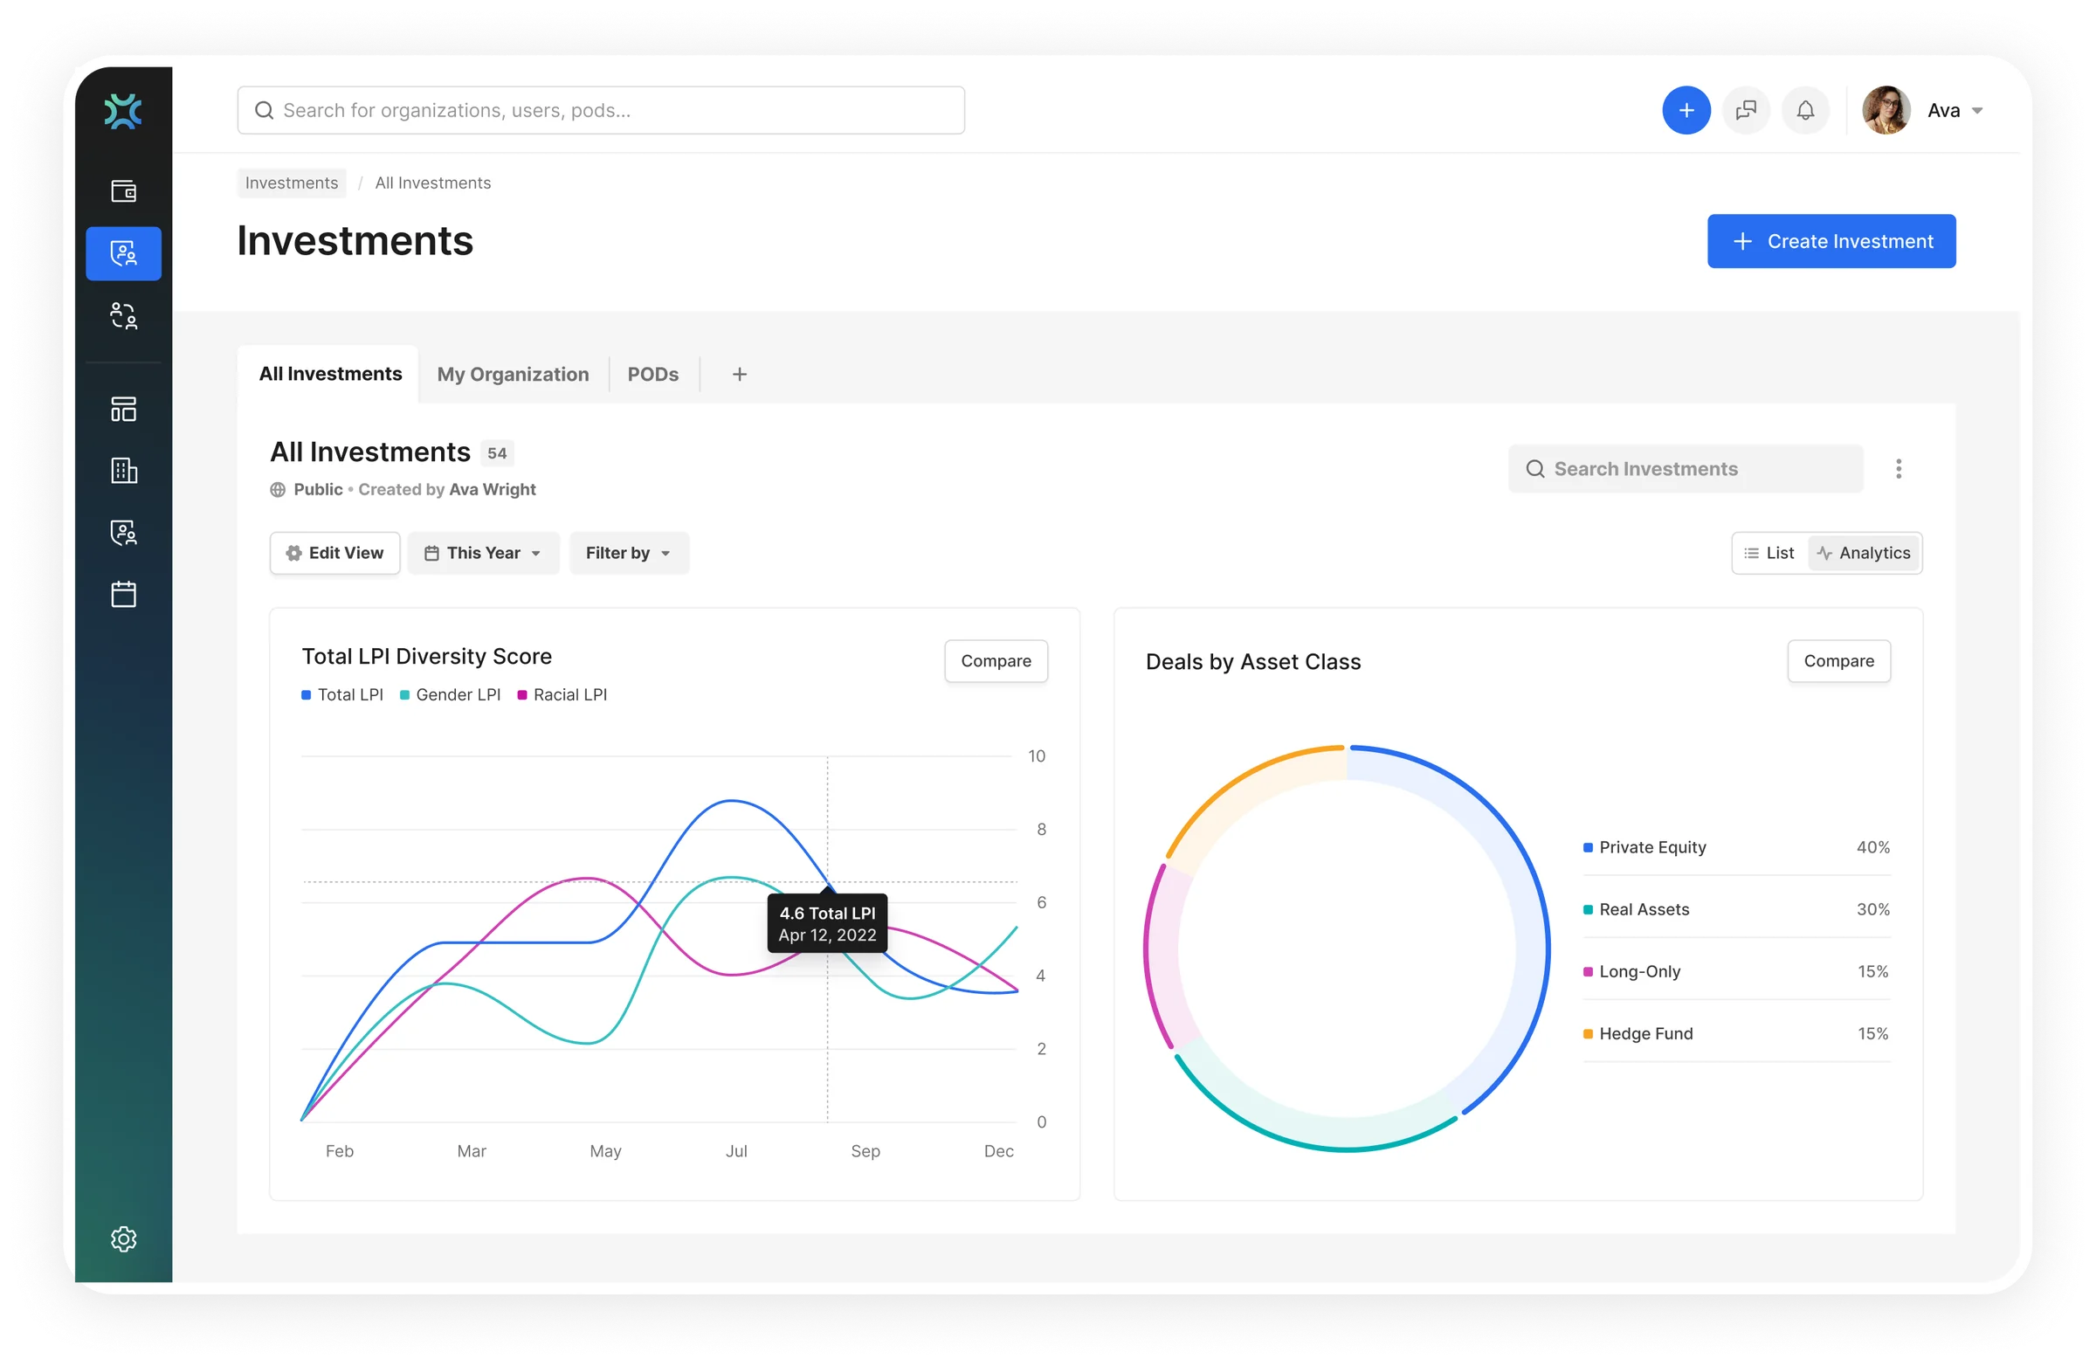Toggle the Total LPI legend item
Screen dimensions: 2096x1366
pos(341,695)
